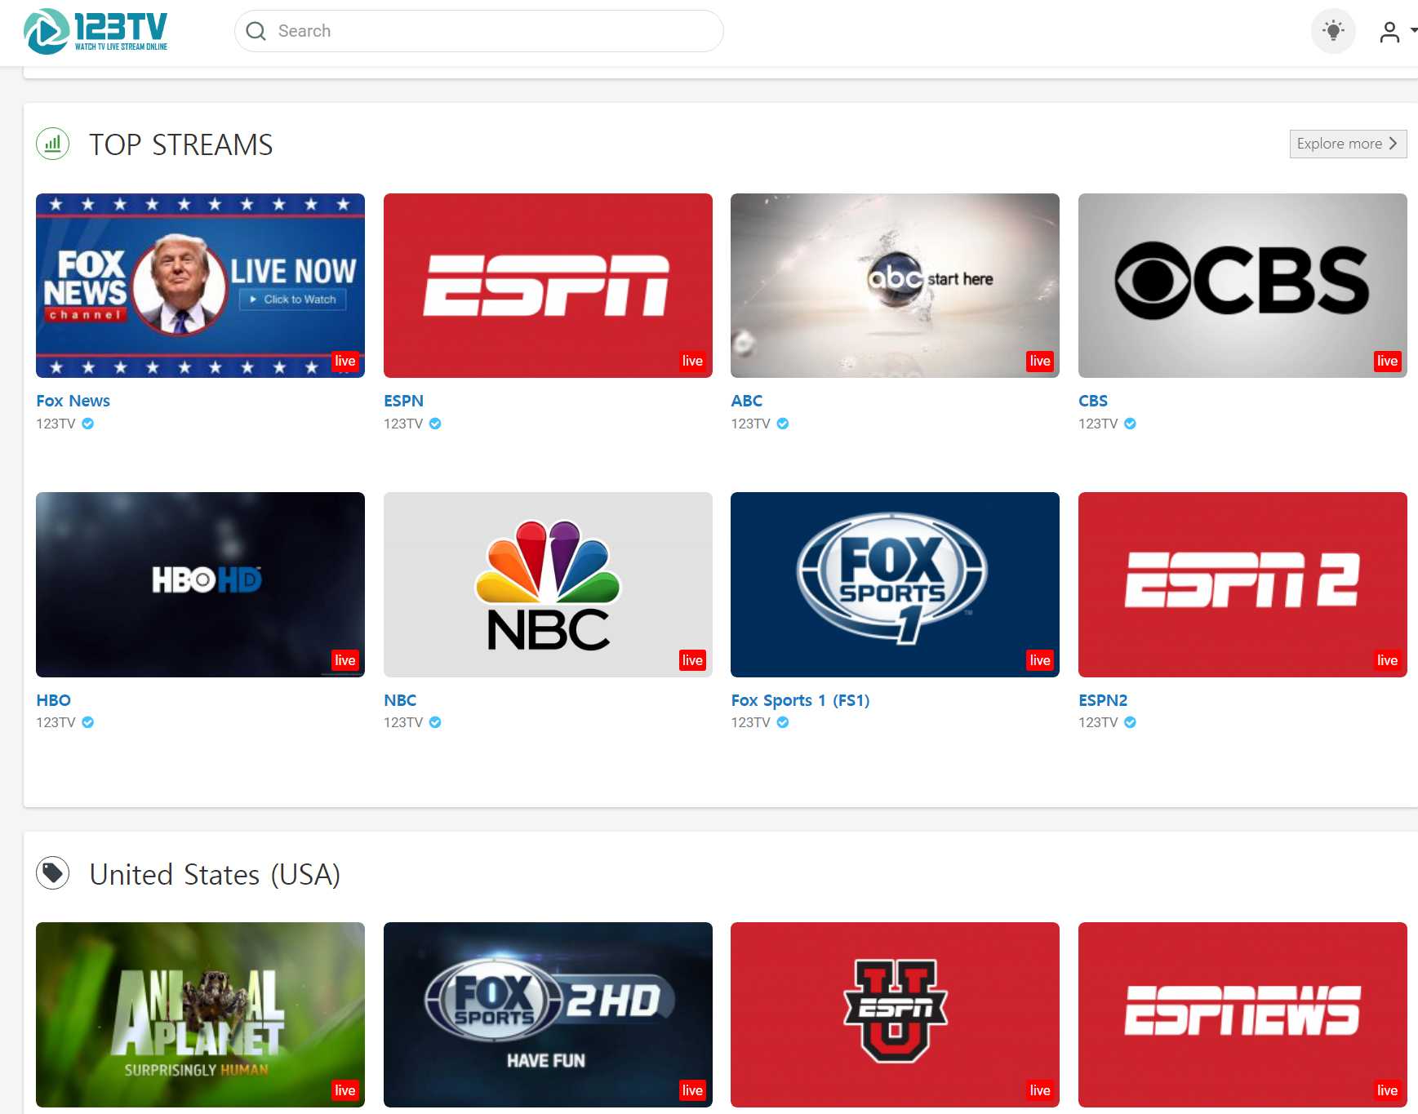The image size is (1418, 1114).
Task: Expand the account dropdown arrow
Action: click(x=1413, y=31)
